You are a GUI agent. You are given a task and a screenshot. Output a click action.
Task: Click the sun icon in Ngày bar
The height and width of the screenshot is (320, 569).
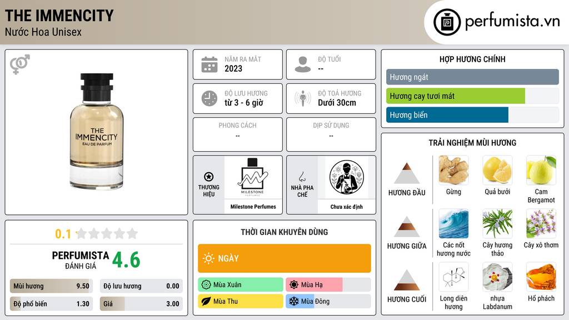(x=209, y=258)
